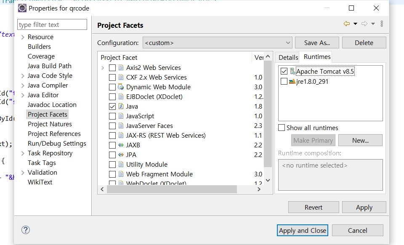Toggle the Show all runtimes checkbox
Viewport: 404px width, 245px height.
[282, 128]
